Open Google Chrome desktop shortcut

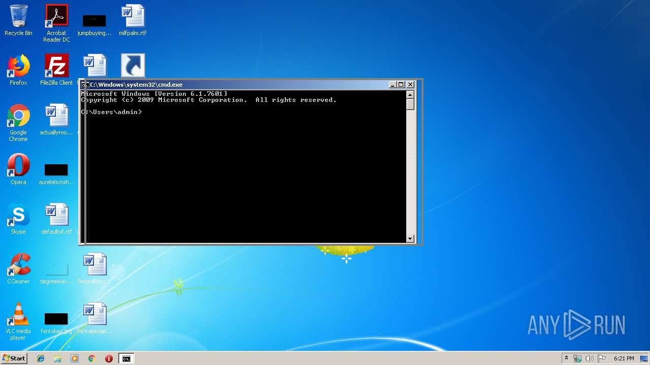tap(18, 123)
